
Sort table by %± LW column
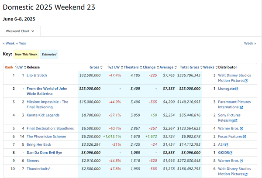[115, 67]
